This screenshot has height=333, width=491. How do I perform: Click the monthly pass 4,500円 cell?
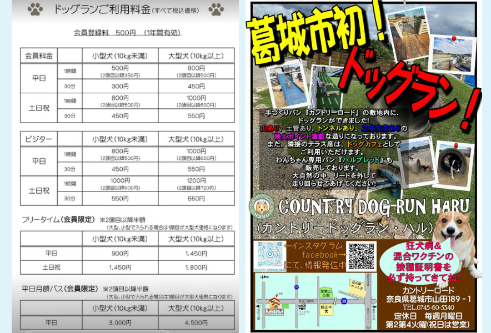[196, 322]
